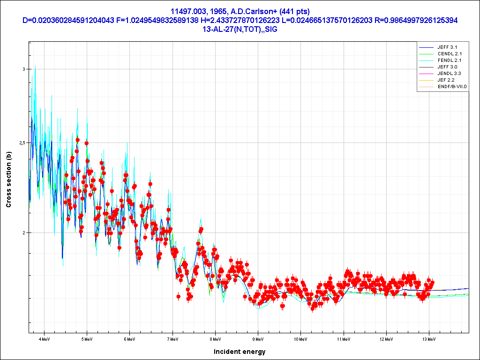Screen dimensions: 480x360
Task: Click the 4 MeV x-axis tick label
Action: tap(45, 338)
